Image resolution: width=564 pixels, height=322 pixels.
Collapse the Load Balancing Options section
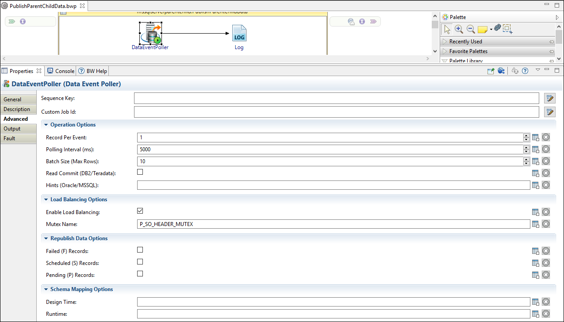tap(46, 199)
